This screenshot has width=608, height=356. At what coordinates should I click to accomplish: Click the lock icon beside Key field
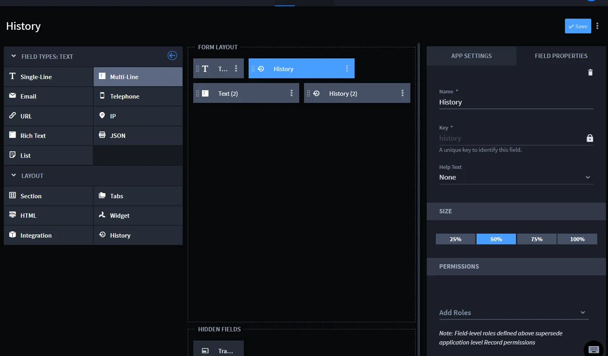coord(590,138)
